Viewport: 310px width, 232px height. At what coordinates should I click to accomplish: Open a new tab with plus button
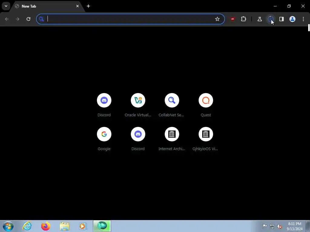tap(88, 6)
